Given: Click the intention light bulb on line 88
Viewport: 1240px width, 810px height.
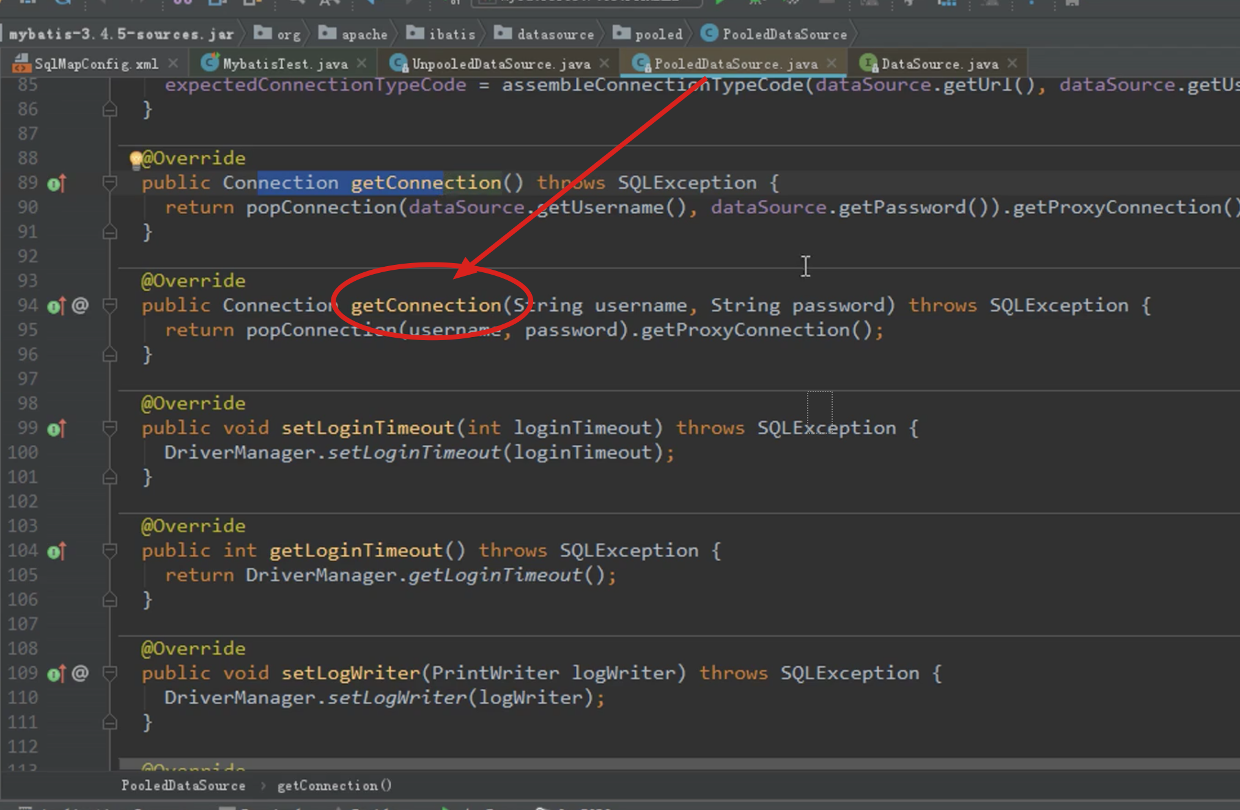Looking at the screenshot, I should coord(135,160).
